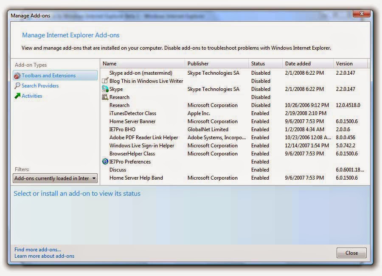Screen dimensions: 382x276
Task: Click the Blog This Windows Live Writer icon
Action: [x=105, y=81]
